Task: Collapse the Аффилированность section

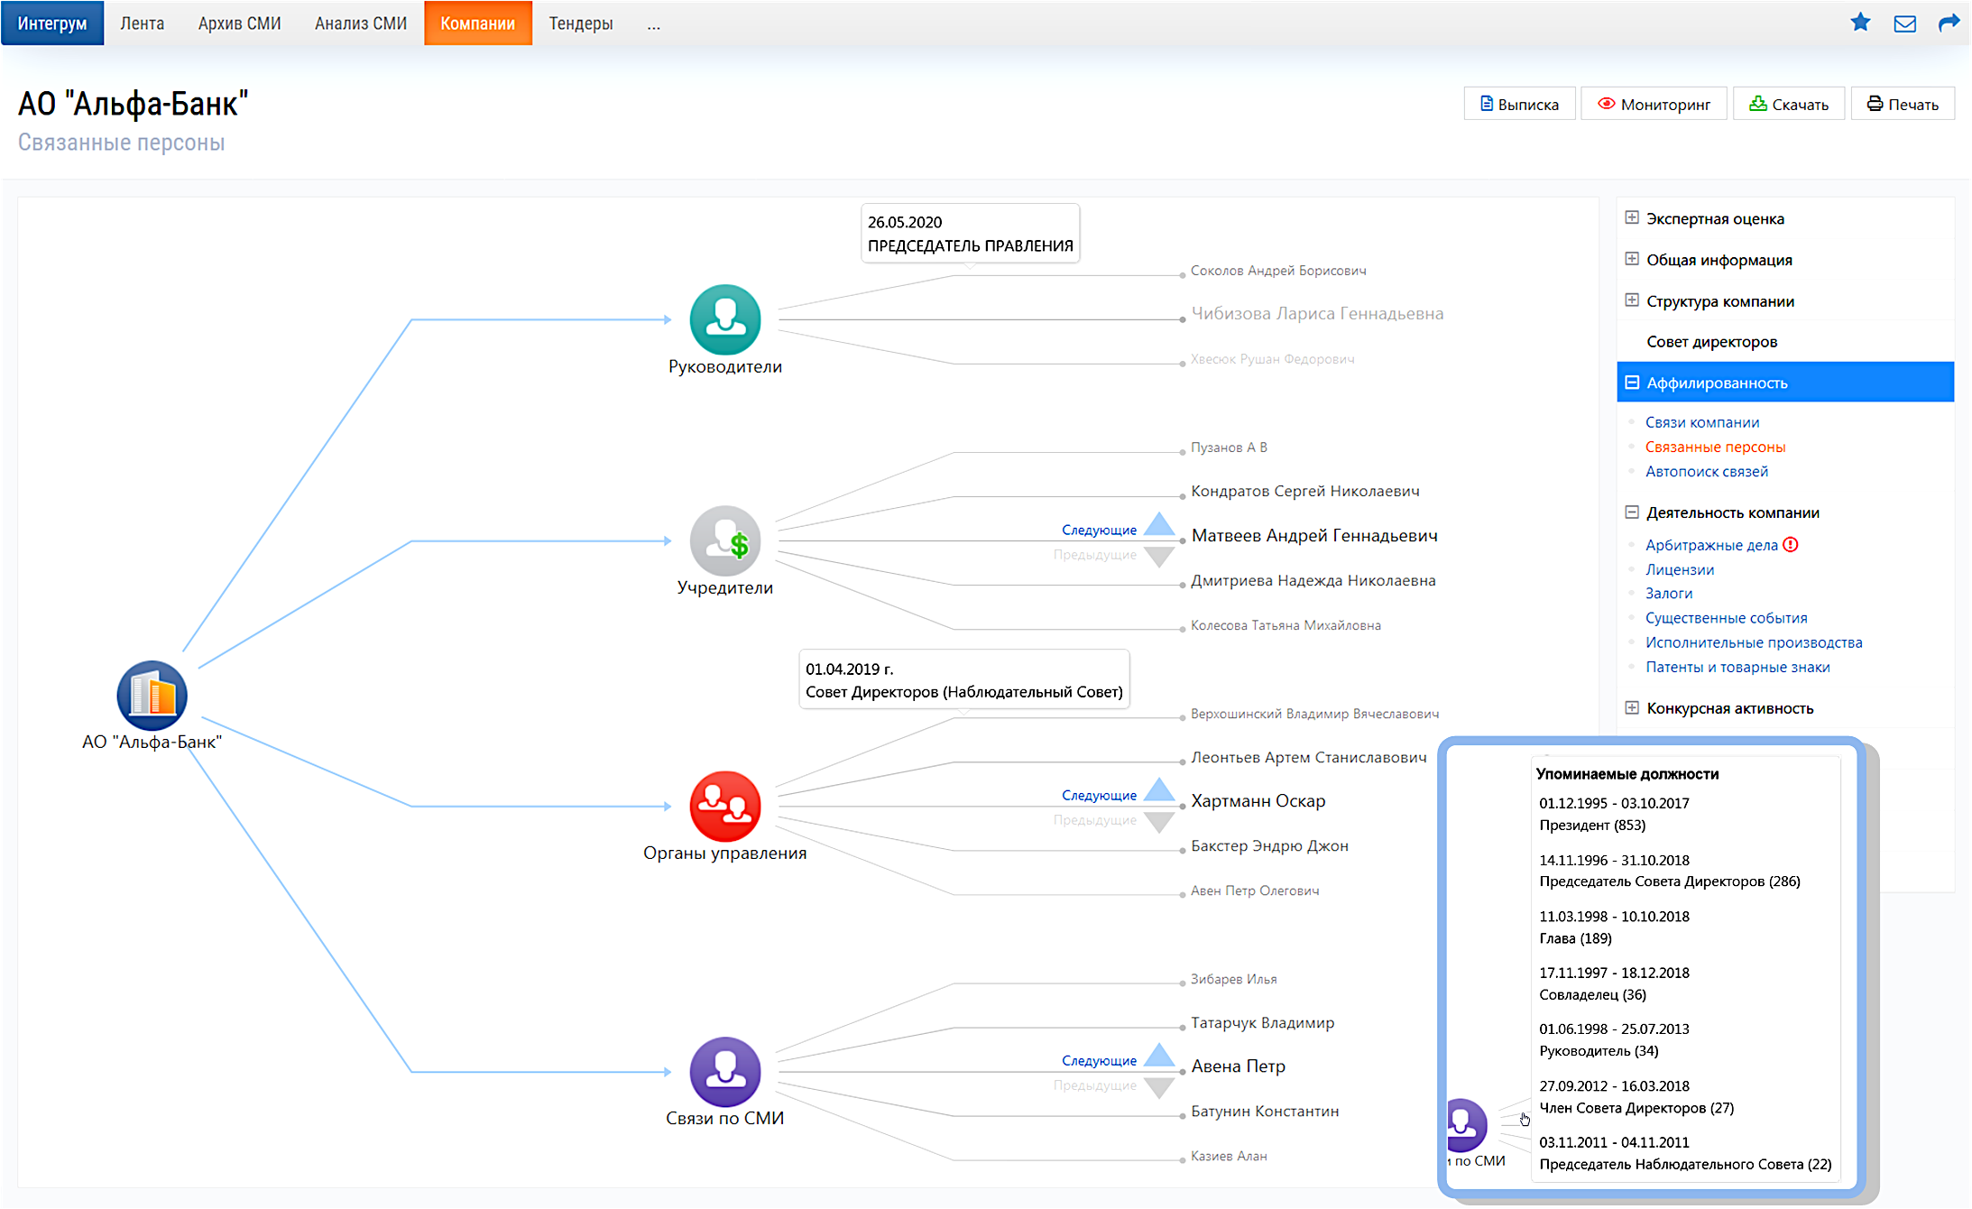Action: (x=1632, y=383)
